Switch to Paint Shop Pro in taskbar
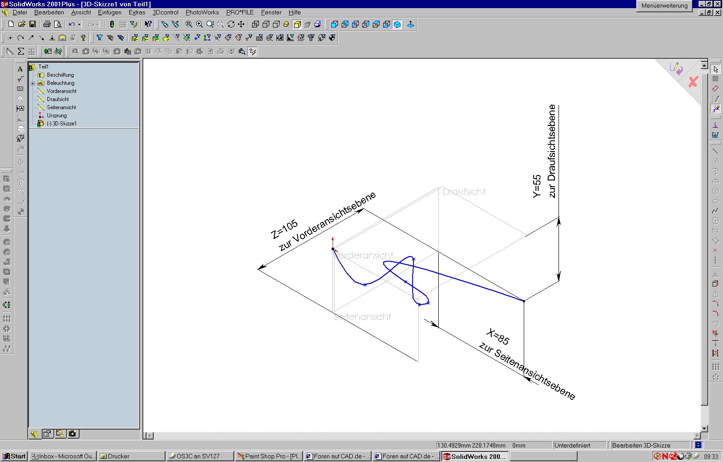This screenshot has height=462, width=723. (x=269, y=456)
